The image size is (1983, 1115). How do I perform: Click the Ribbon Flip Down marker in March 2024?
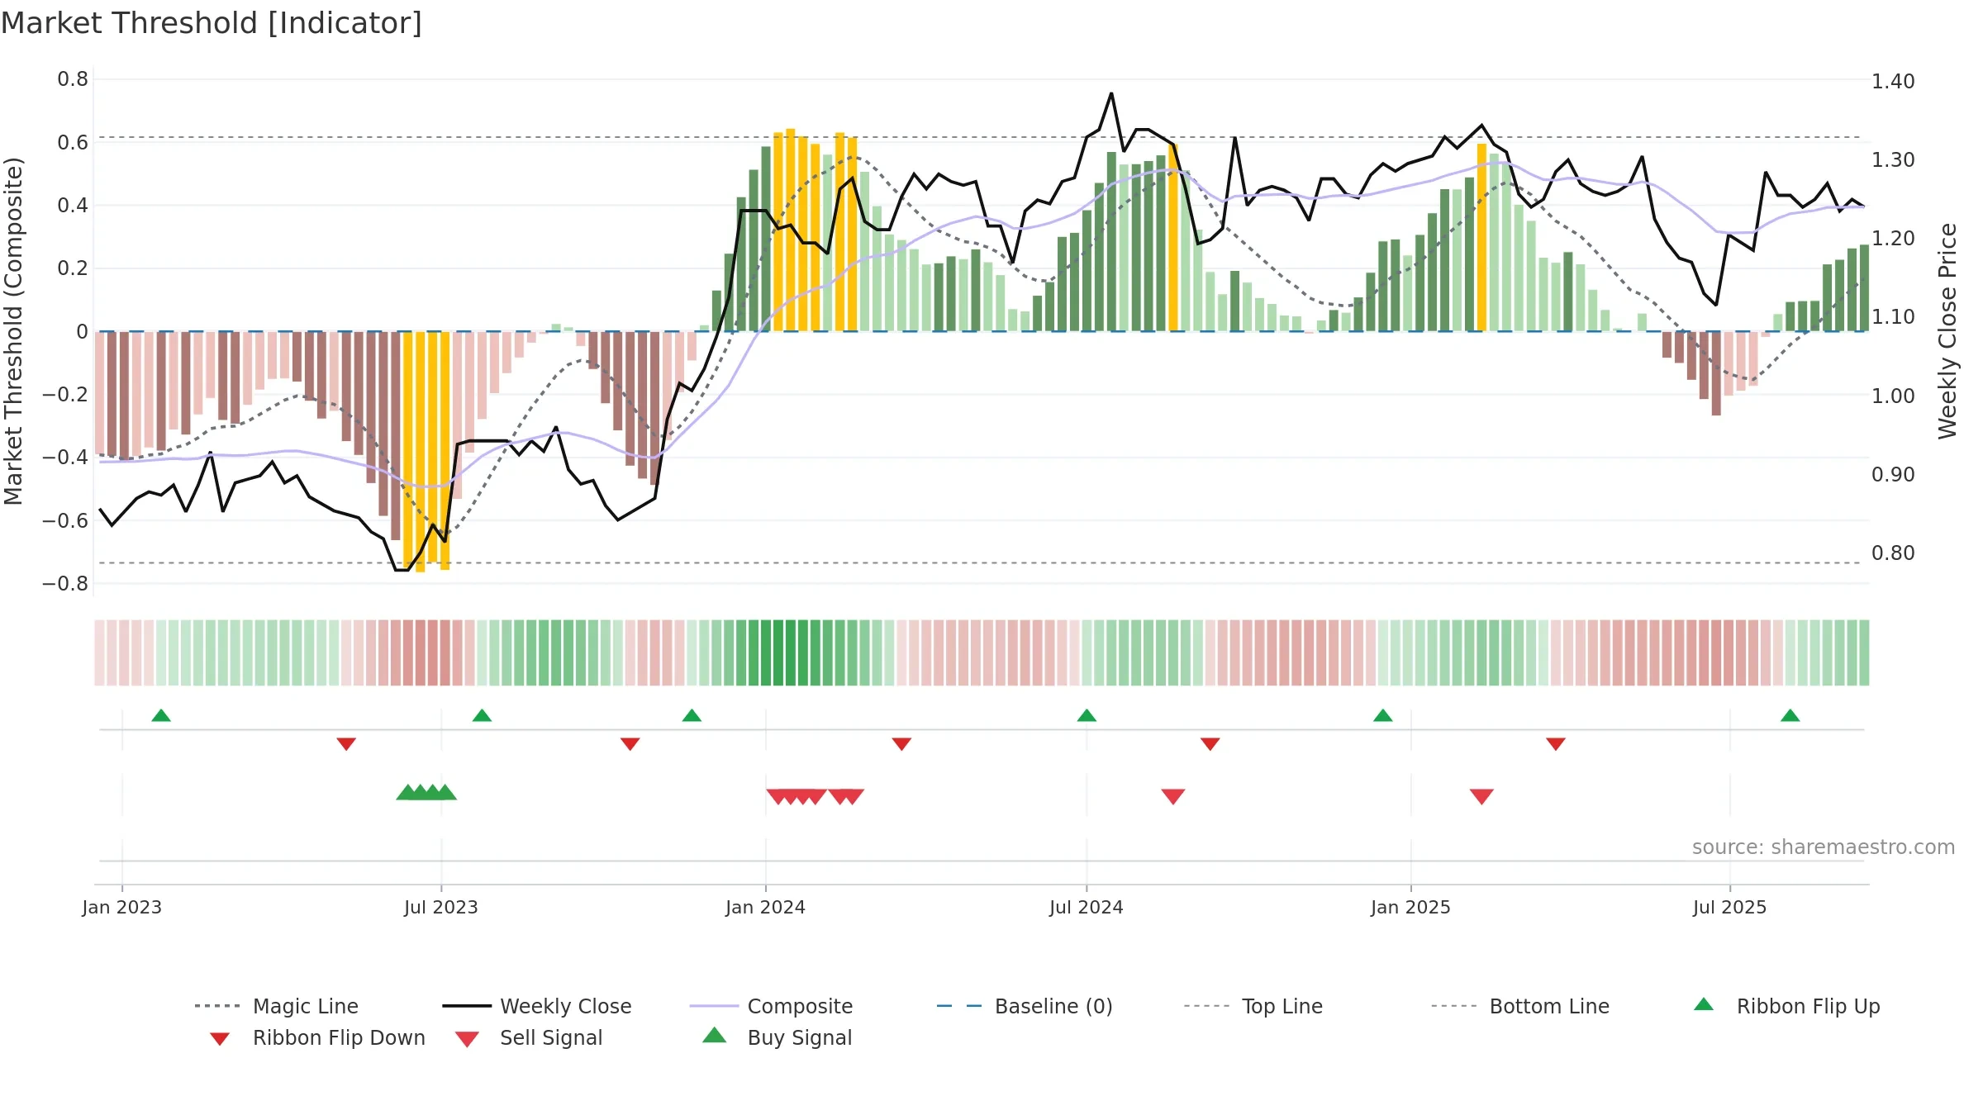(x=901, y=744)
